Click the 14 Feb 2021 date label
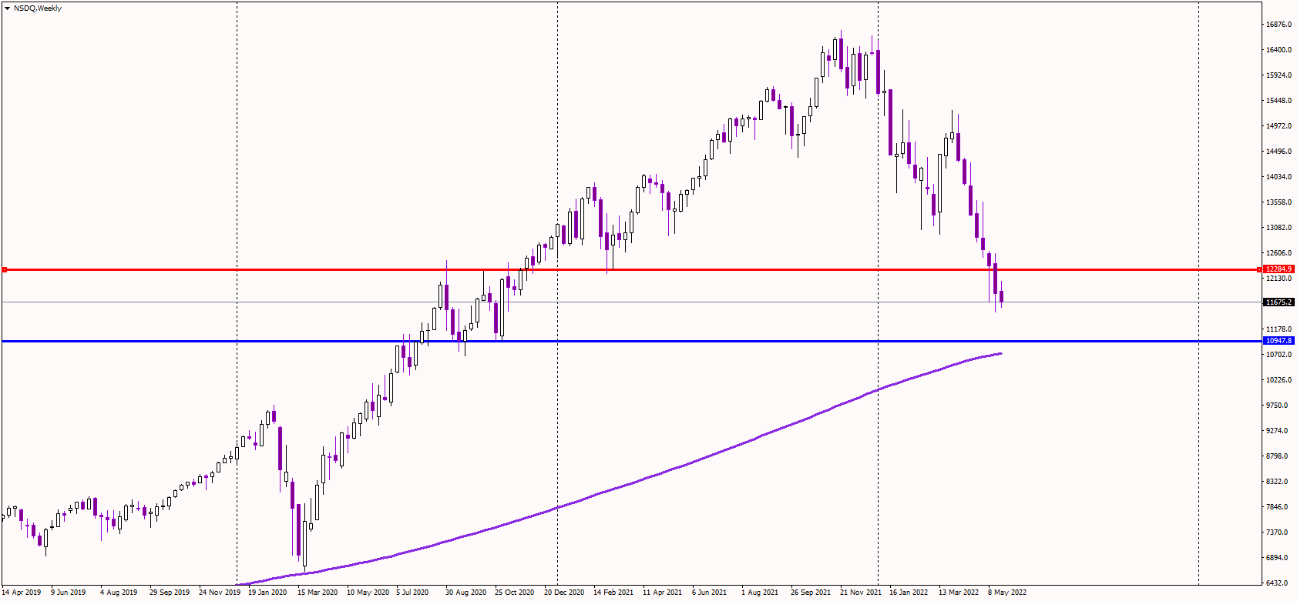Image resolution: width=1297 pixels, height=601 pixels. coord(613,593)
